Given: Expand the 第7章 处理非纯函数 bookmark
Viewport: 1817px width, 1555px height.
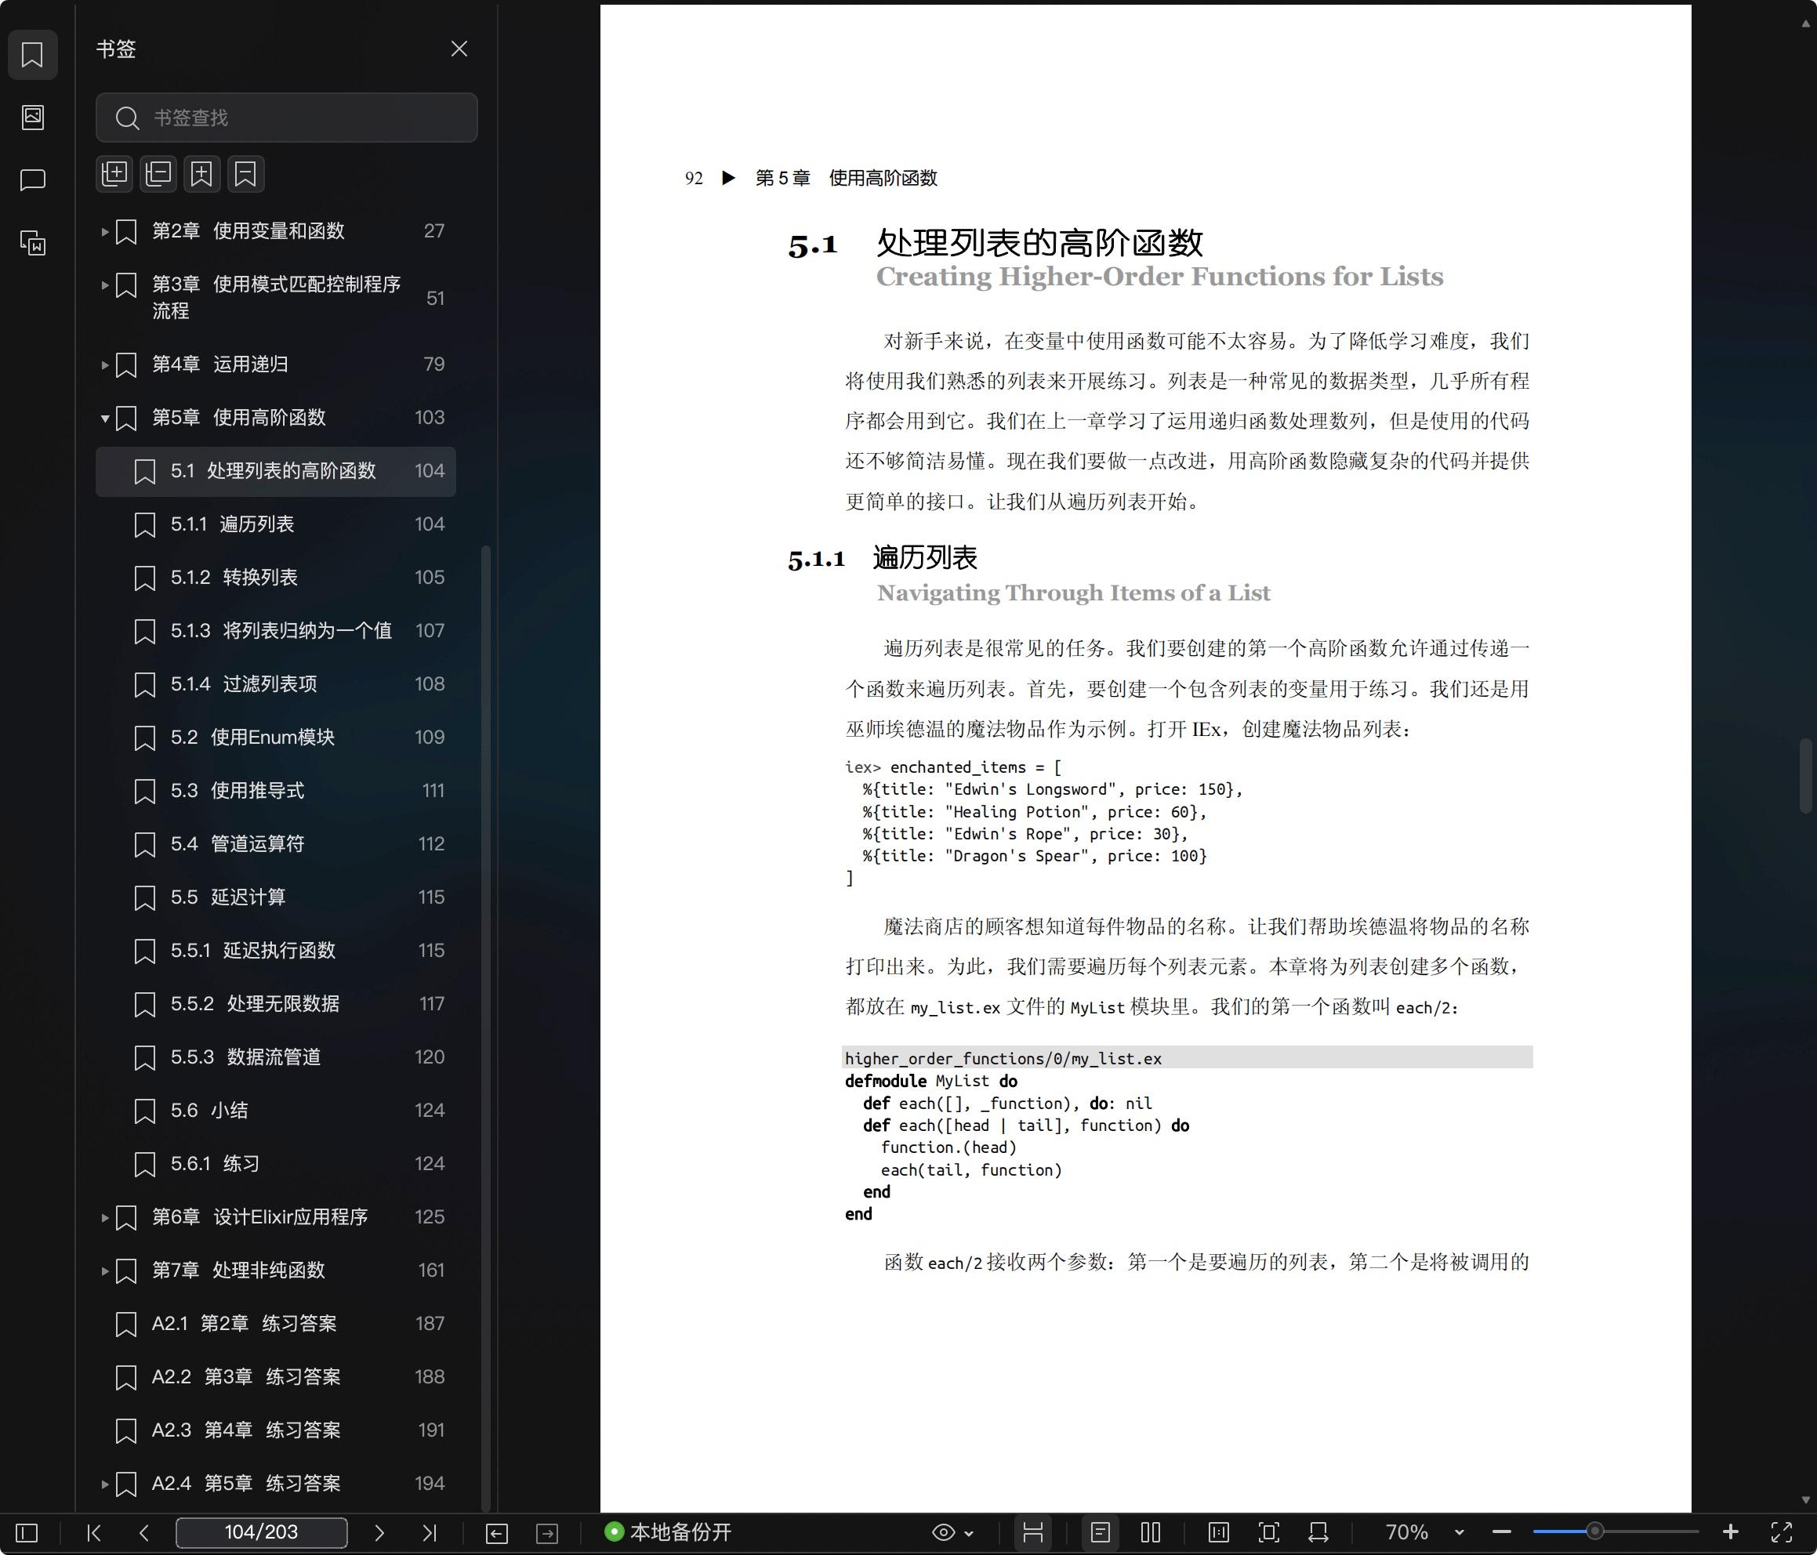Looking at the screenshot, I should coord(104,1270).
